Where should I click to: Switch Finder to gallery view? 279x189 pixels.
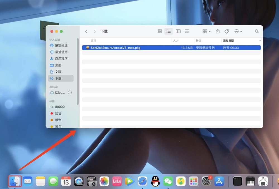[x=187, y=31]
